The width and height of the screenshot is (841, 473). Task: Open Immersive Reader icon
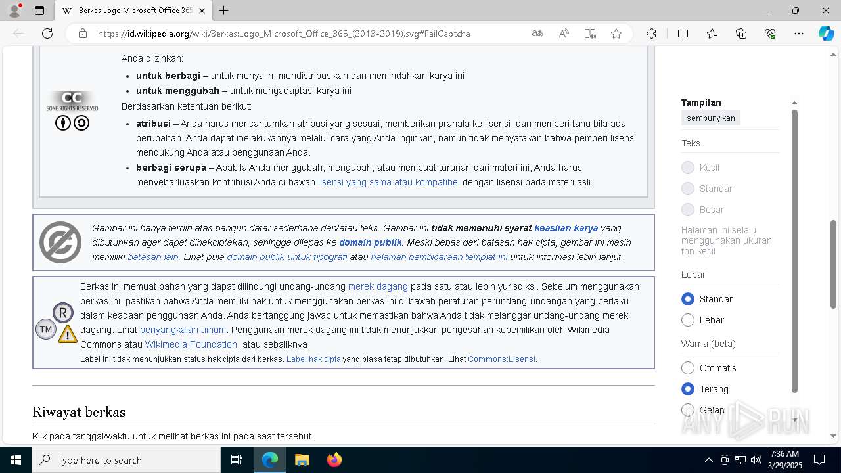point(590,34)
